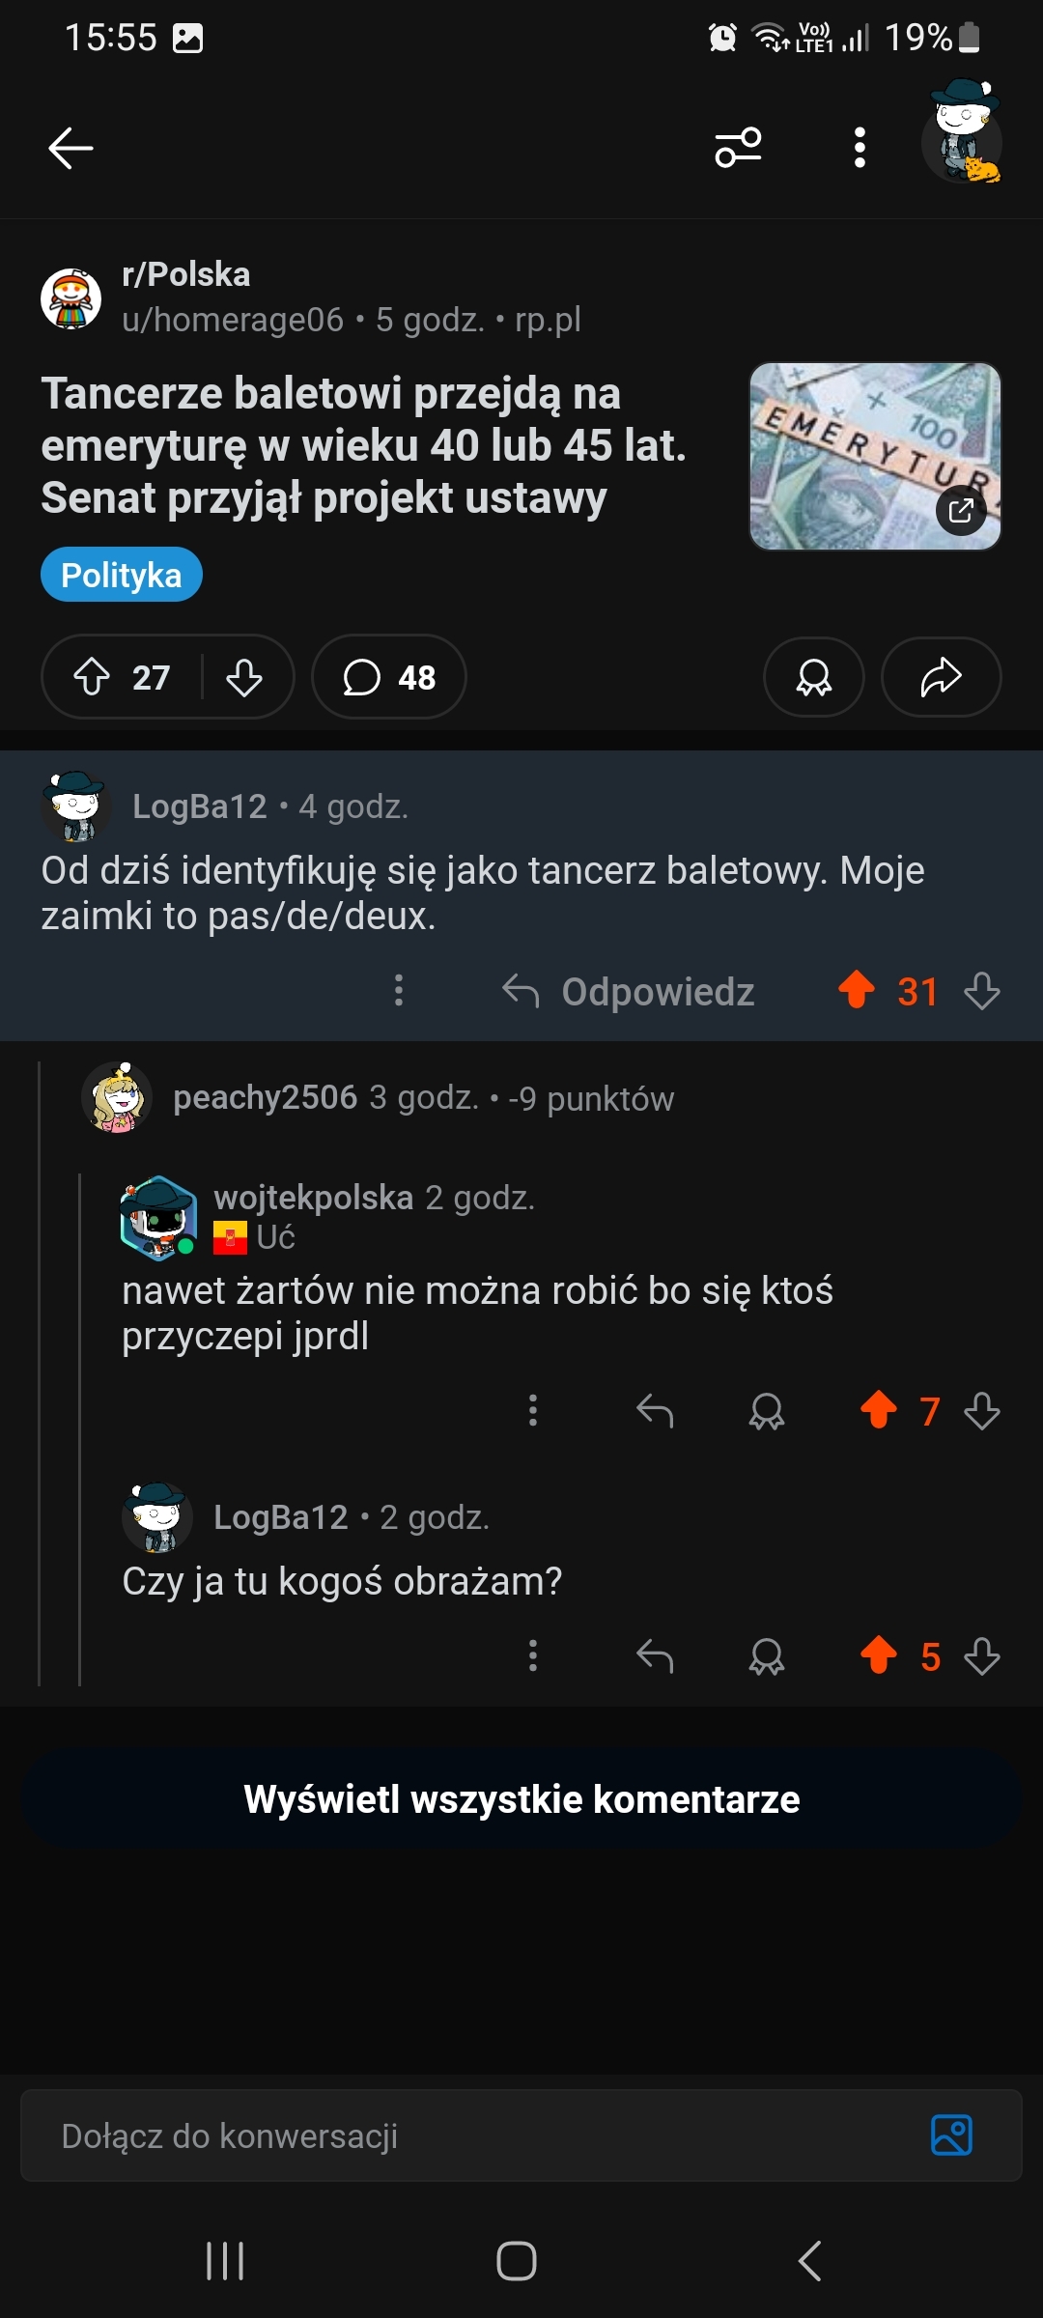The width and height of the screenshot is (1043, 2318).
Task: Open options for LogBa12's top comment
Action: pyautogui.click(x=399, y=991)
